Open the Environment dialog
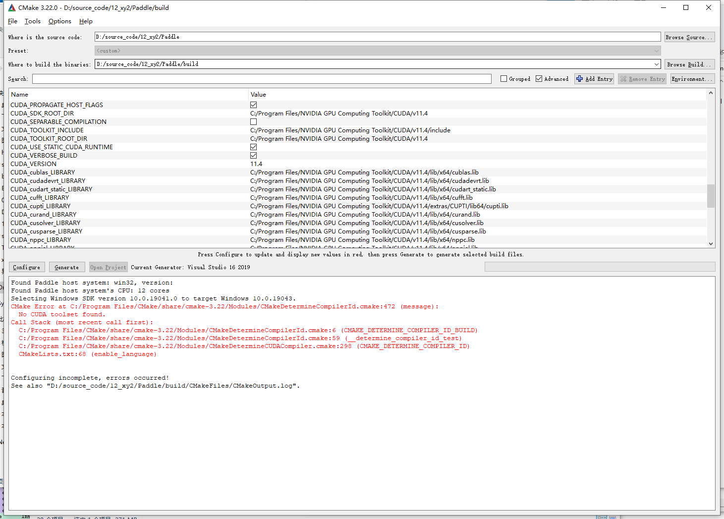Image resolution: width=724 pixels, height=519 pixels. pyautogui.click(x=692, y=78)
